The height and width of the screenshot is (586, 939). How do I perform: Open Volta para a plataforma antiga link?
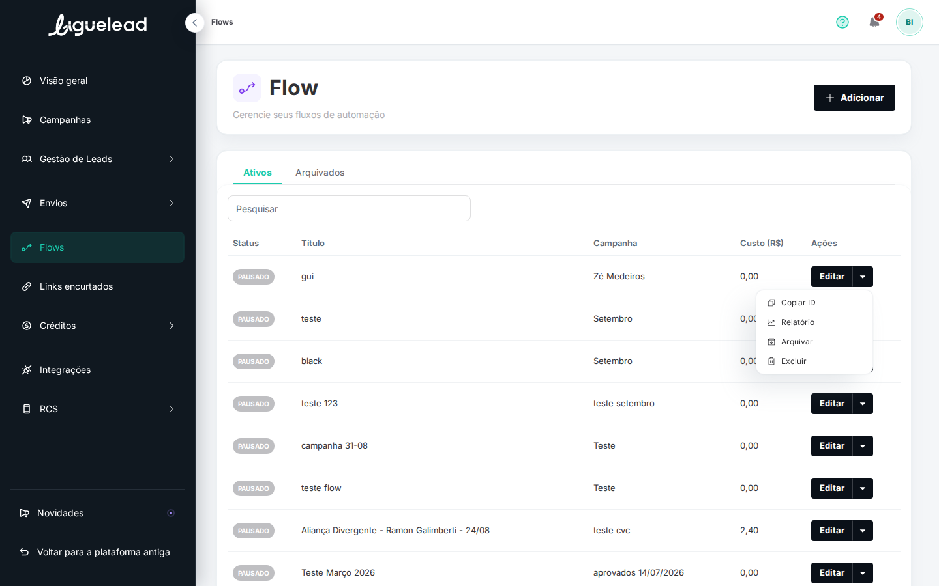pos(104,552)
